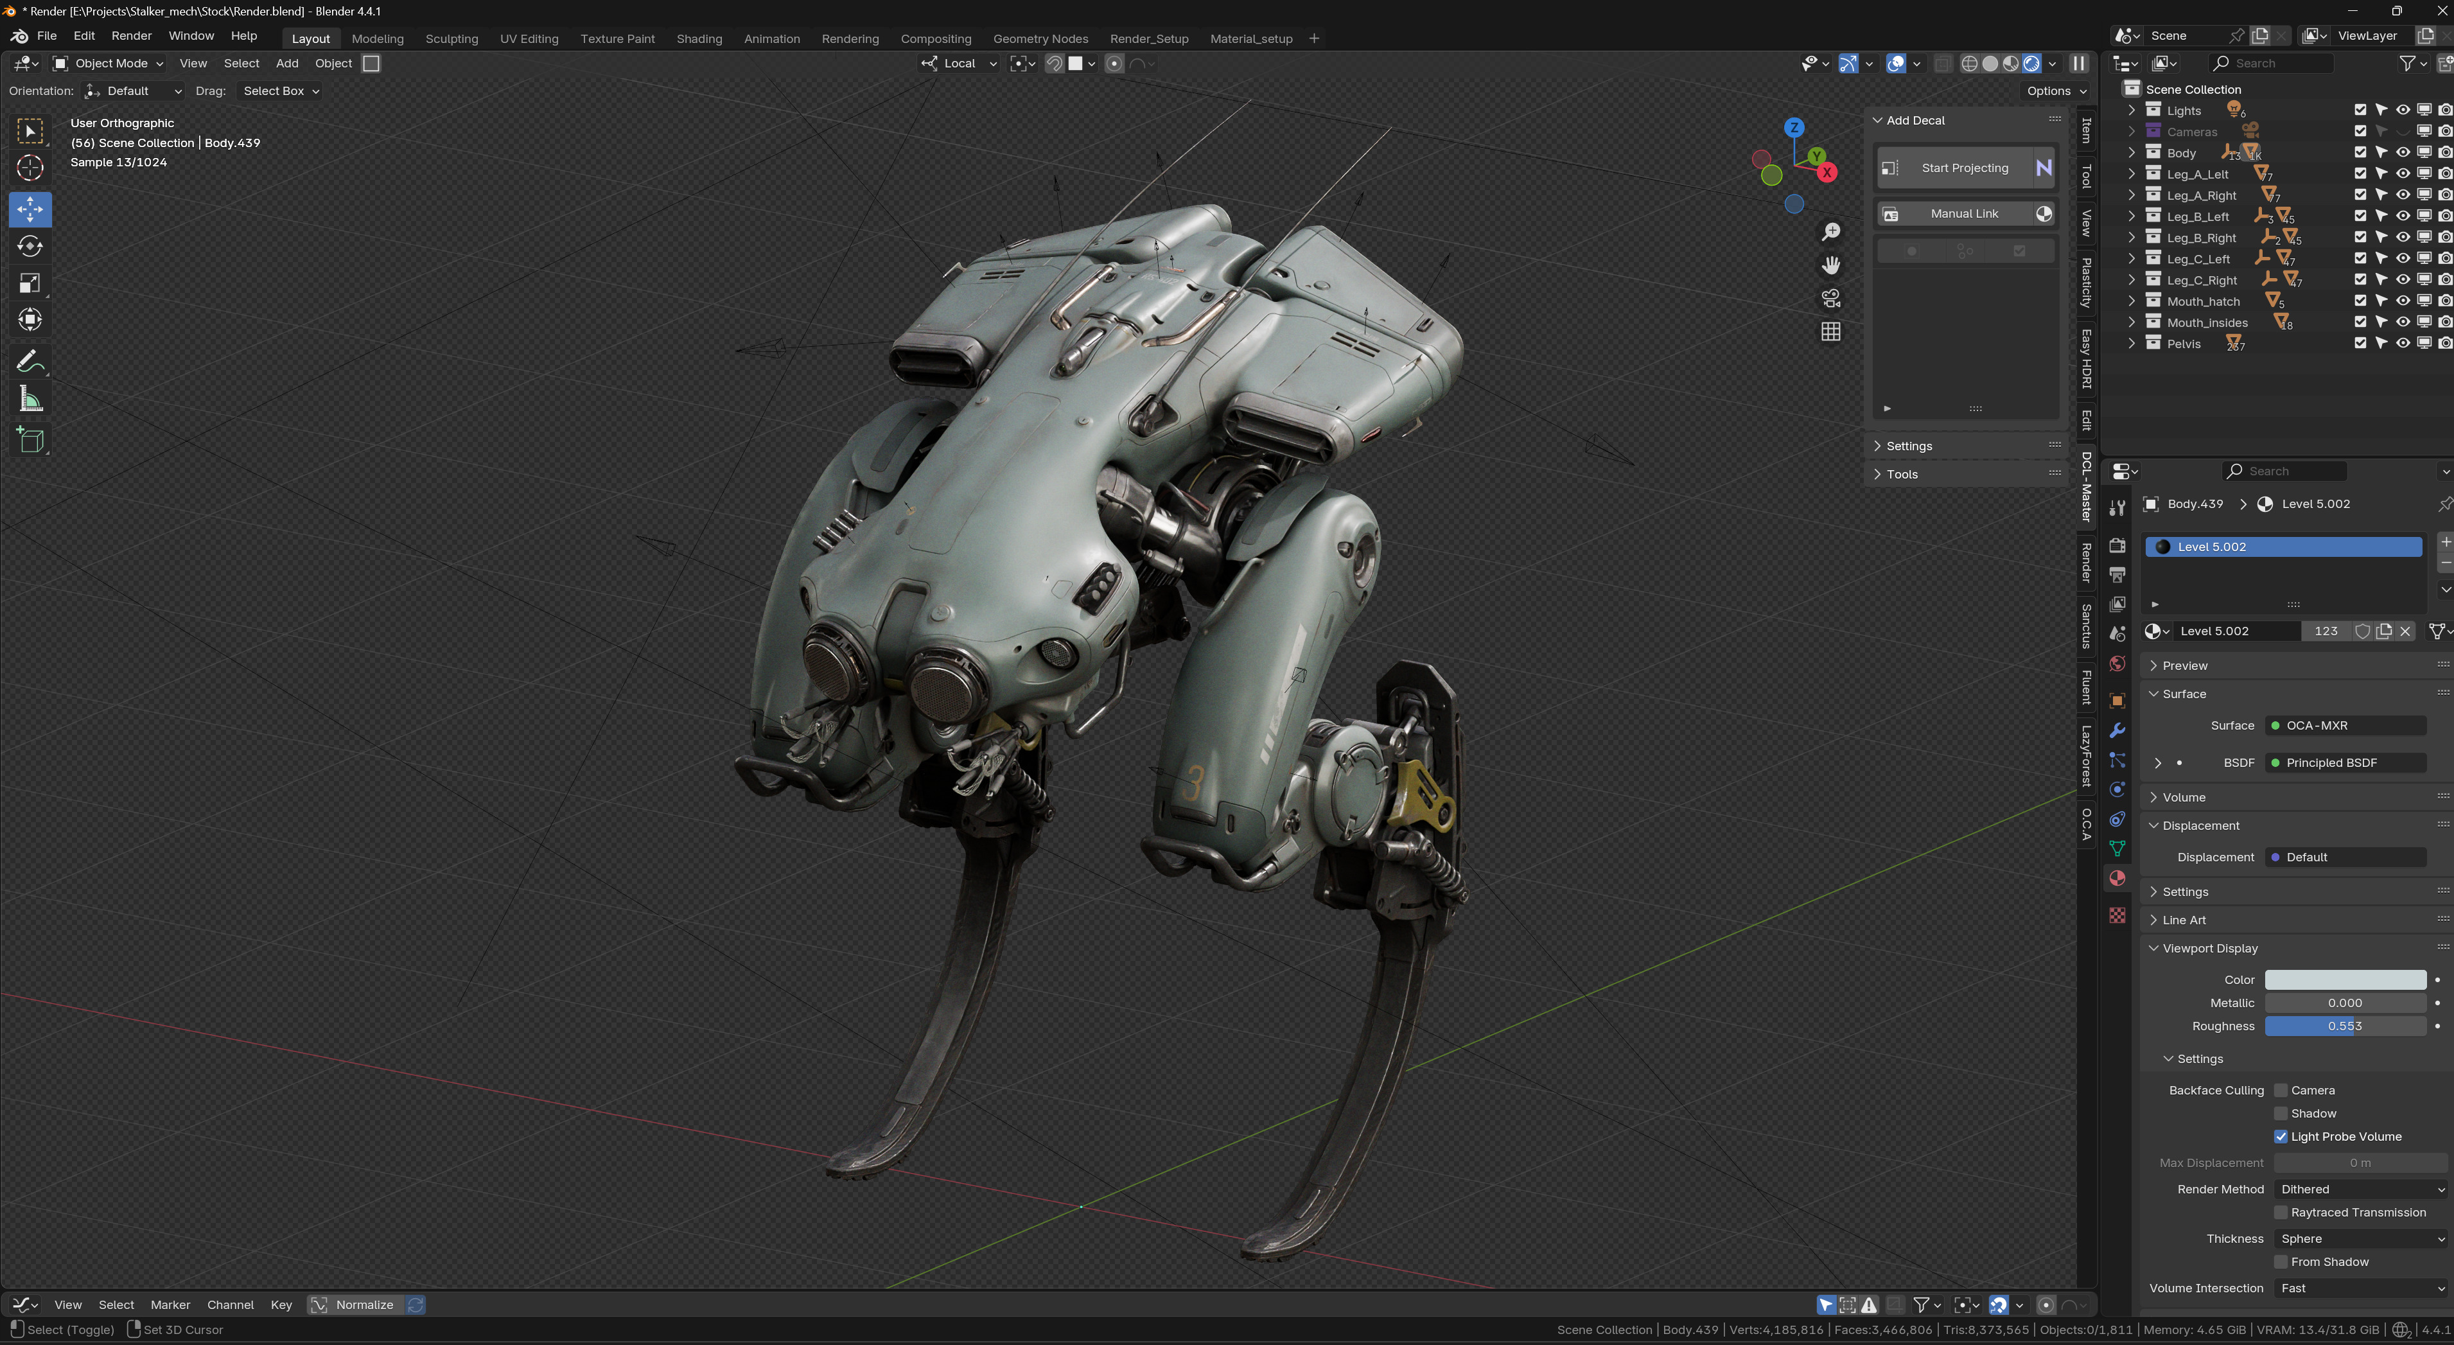
Task: Exclude the Body collection from view layer
Action: 2360,152
